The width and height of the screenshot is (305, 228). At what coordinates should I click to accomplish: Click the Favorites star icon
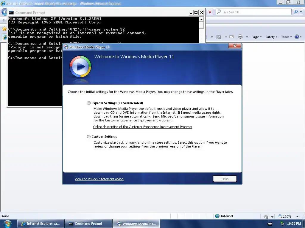point(4,29)
